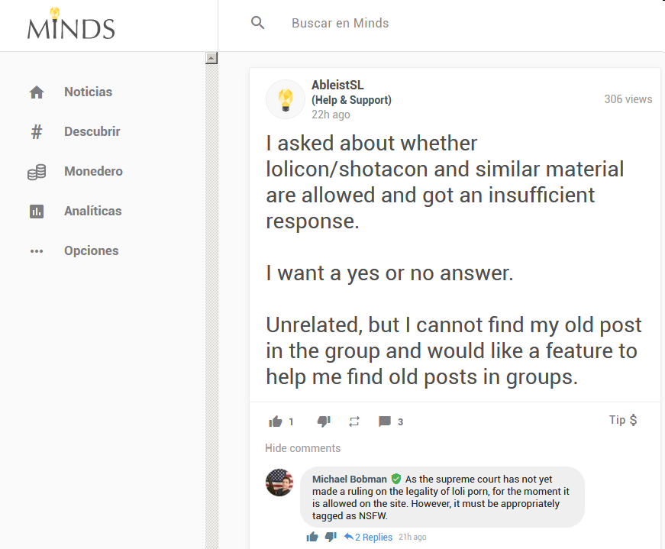Screen dimensions: 665x549
Task: Open Analíticas chart icon
Action: tap(37, 212)
